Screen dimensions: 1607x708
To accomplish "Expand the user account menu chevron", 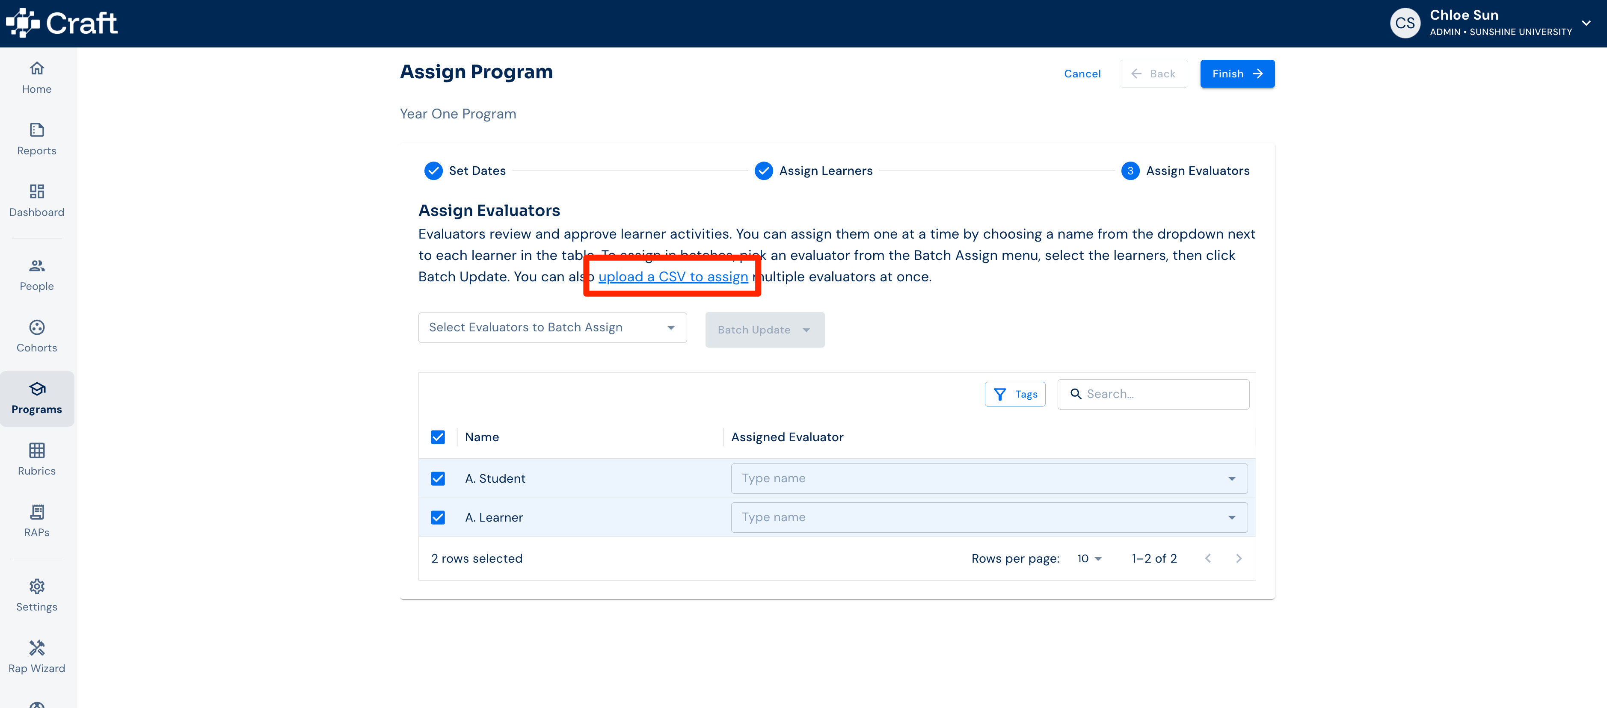I will click(1586, 24).
